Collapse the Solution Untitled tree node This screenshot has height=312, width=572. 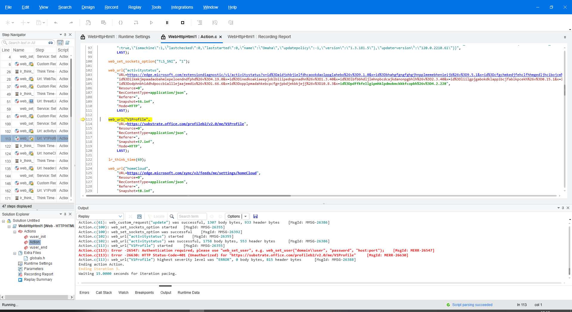(4, 221)
